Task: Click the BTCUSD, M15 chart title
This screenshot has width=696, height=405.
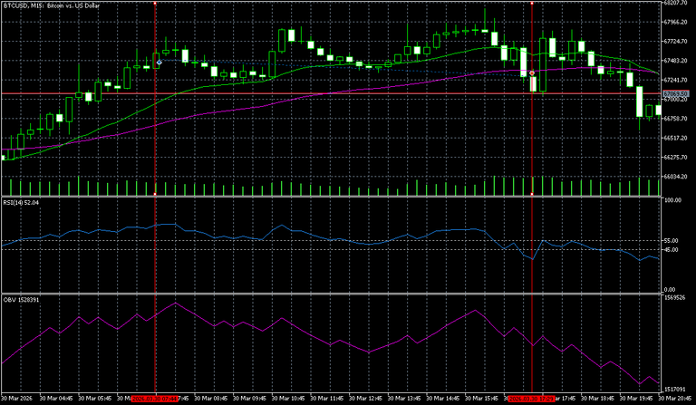Action: click(x=51, y=5)
